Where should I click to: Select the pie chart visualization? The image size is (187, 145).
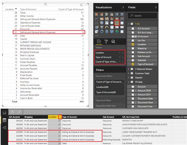pos(102,23)
